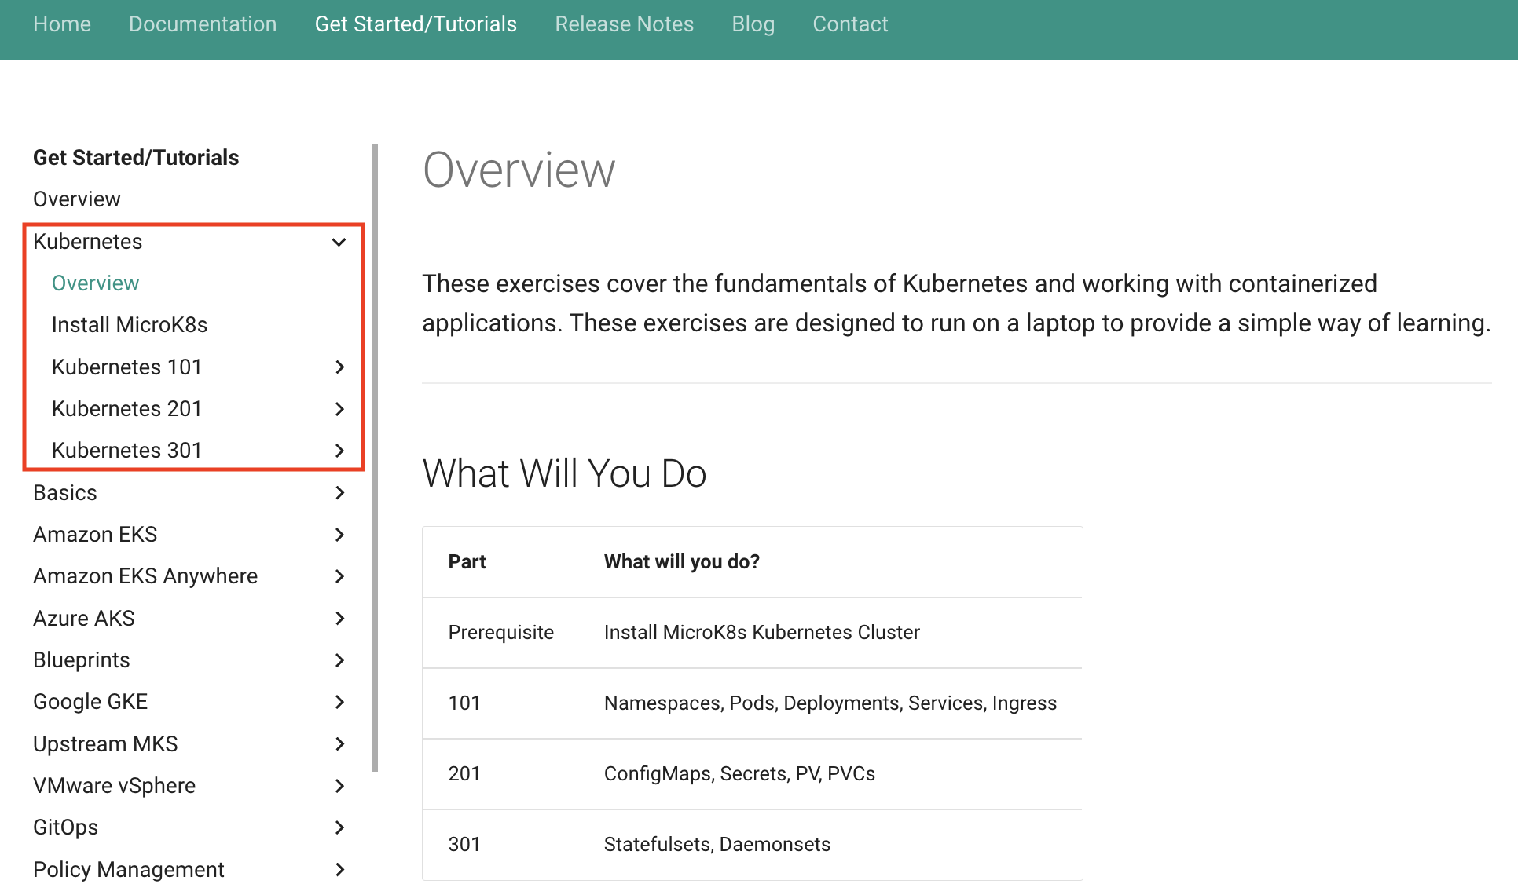
Task: Expand the Blueprints chevron
Action: tap(339, 660)
